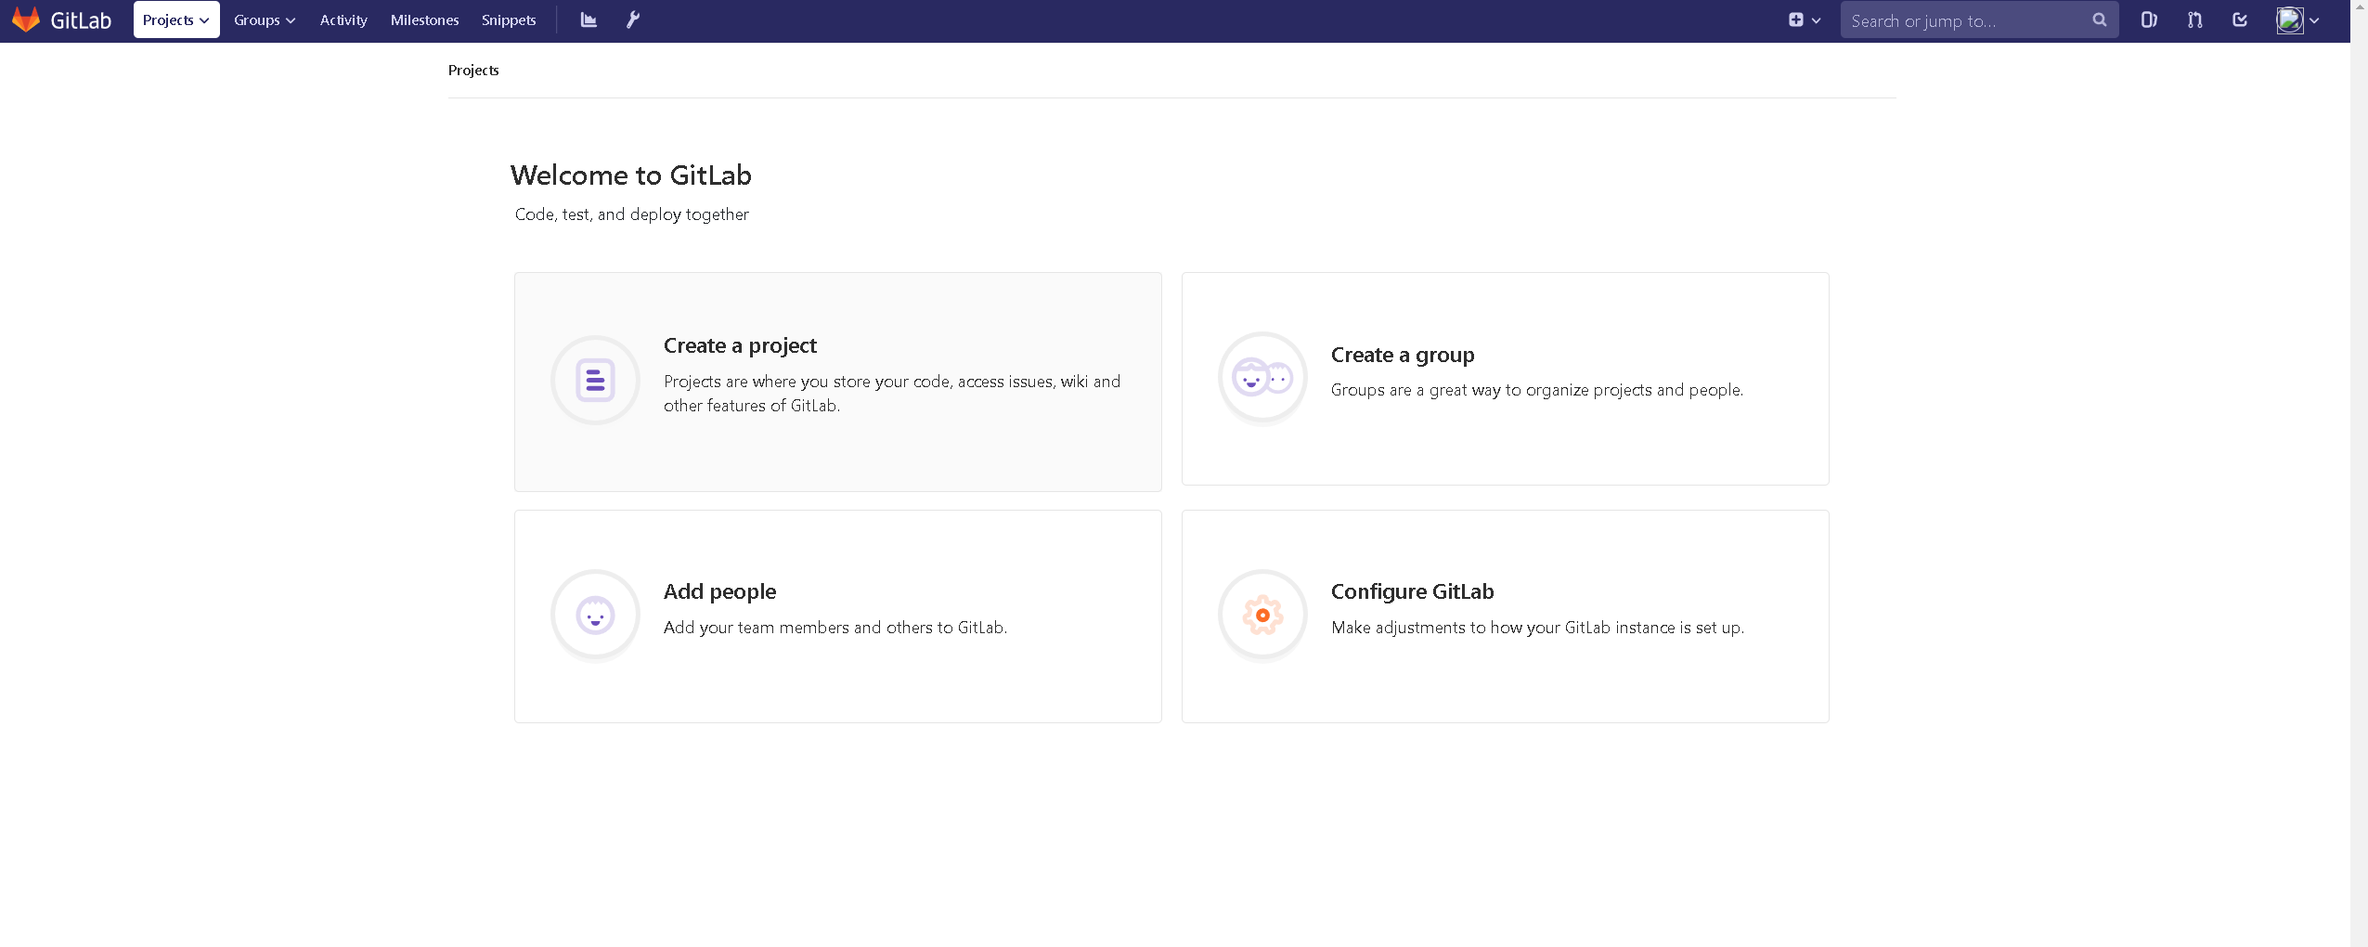Open the user avatar menu
The height and width of the screenshot is (947, 2368).
2297,19
